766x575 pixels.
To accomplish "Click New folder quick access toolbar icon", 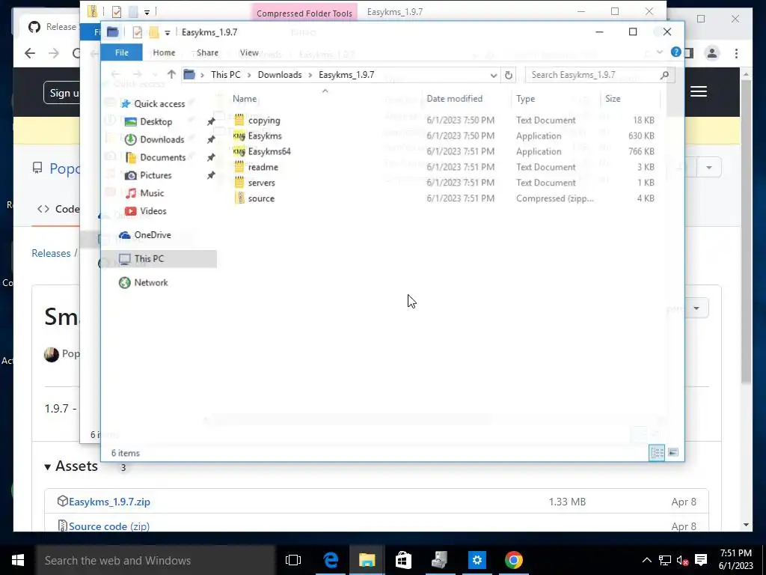I will (x=153, y=32).
